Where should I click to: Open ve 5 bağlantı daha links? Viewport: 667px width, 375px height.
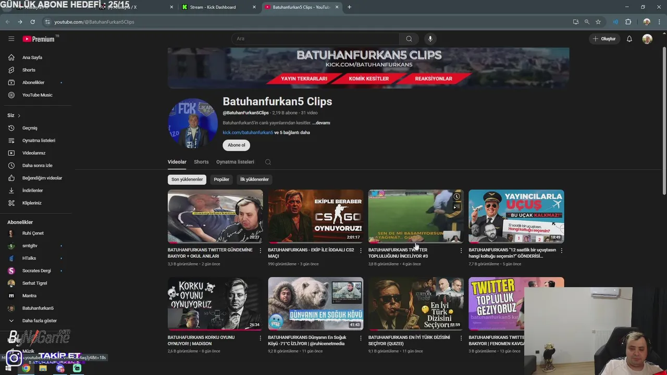coord(292,132)
